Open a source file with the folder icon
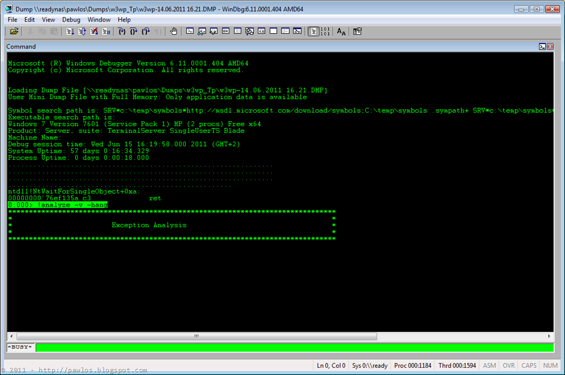 point(14,31)
